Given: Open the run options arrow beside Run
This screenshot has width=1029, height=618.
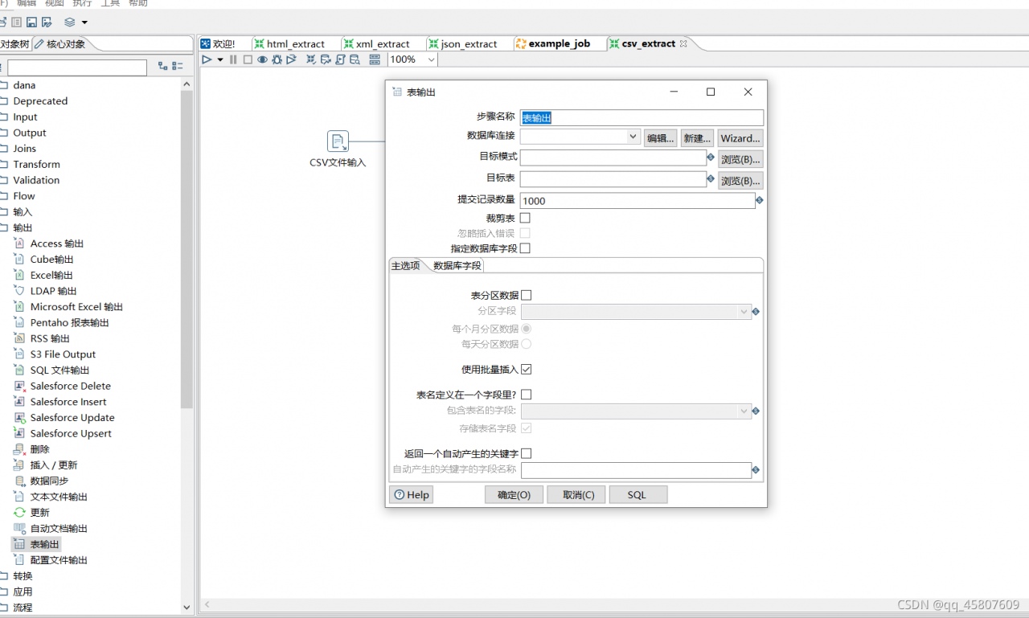Looking at the screenshot, I should click(x=220, y=59).
